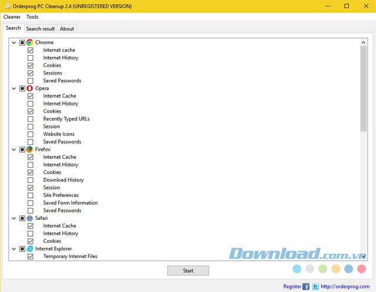Click the Chrome browser icon
The image size is (376, 292).
point(30,42)
